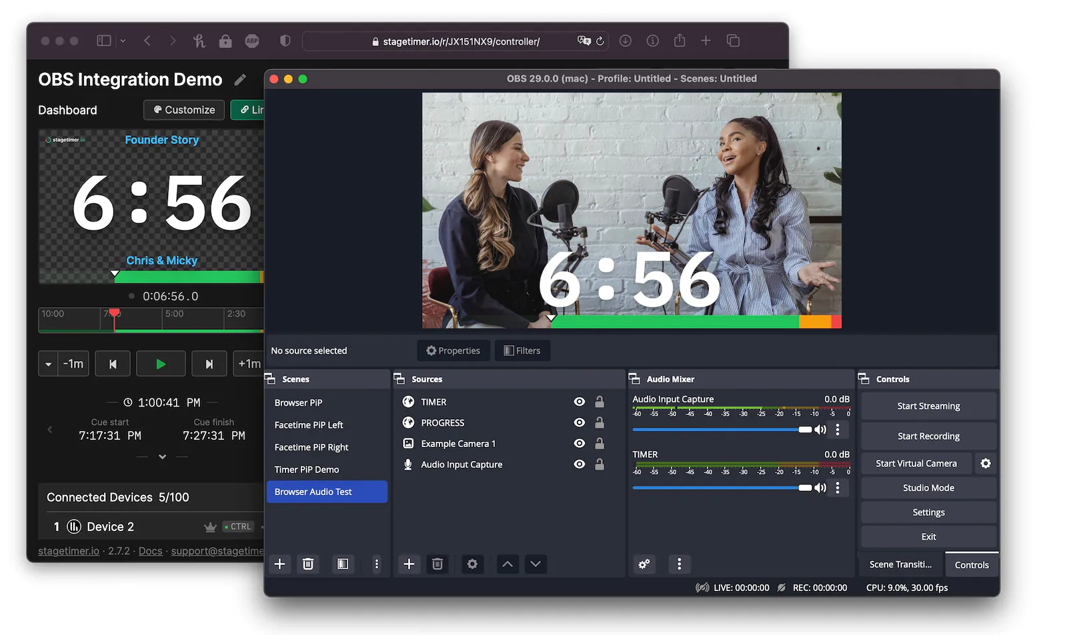Select Timer PiP Demo scene

pyautogui.click(x=307, y=470)
